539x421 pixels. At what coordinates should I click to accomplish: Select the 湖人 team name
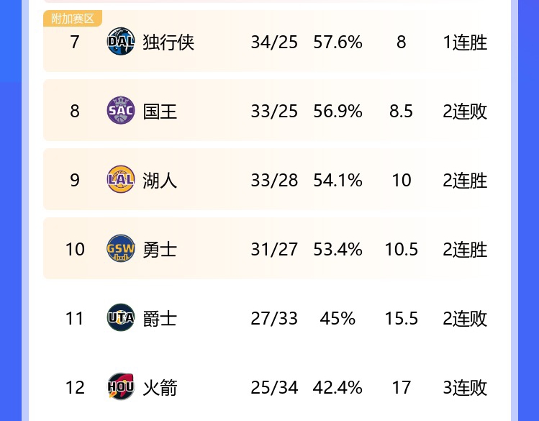pyautogui.click(x=160, y=181)
